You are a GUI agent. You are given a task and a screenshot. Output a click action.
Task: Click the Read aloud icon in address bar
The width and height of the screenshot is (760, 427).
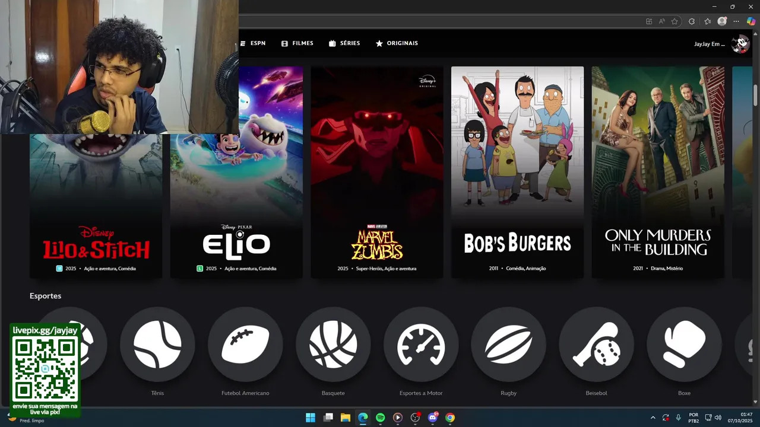[x=662, y=21]
